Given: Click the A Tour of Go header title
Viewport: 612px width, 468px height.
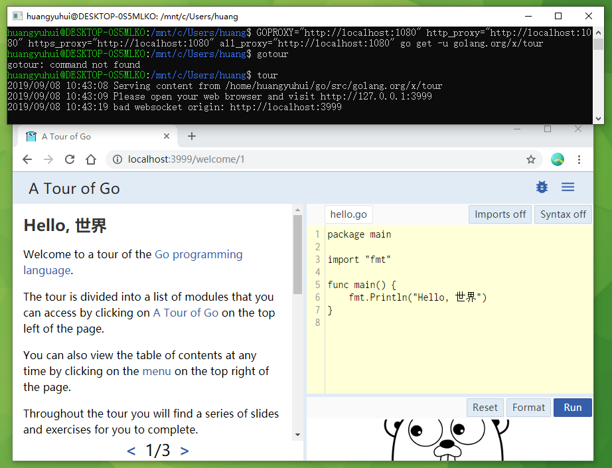Looking at the screenshot, I should (x=74, y=189).
